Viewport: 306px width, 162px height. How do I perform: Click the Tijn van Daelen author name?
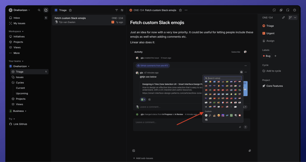click(67, 22)
